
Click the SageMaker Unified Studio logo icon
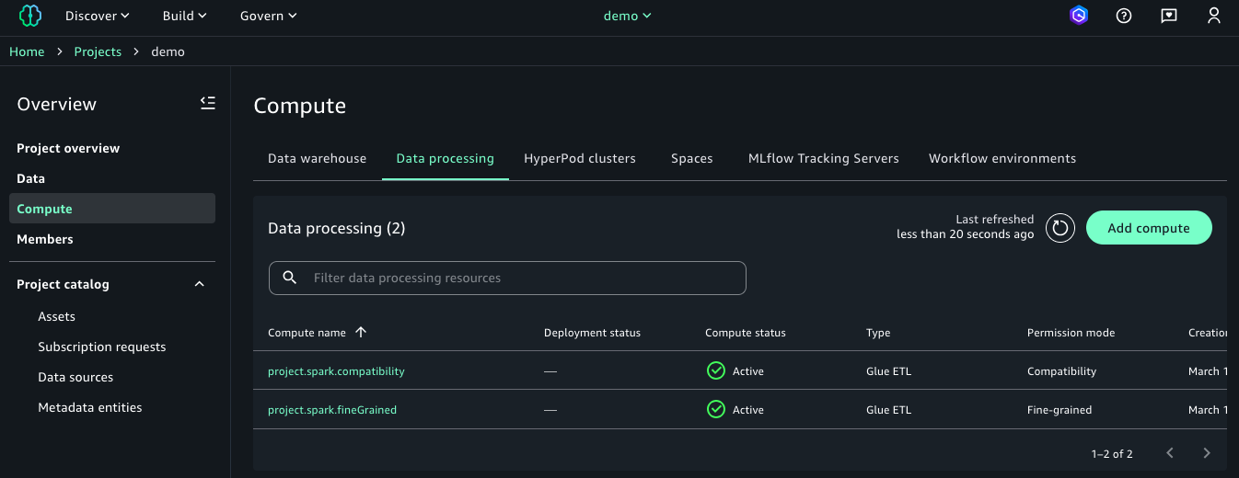[30, 16]
